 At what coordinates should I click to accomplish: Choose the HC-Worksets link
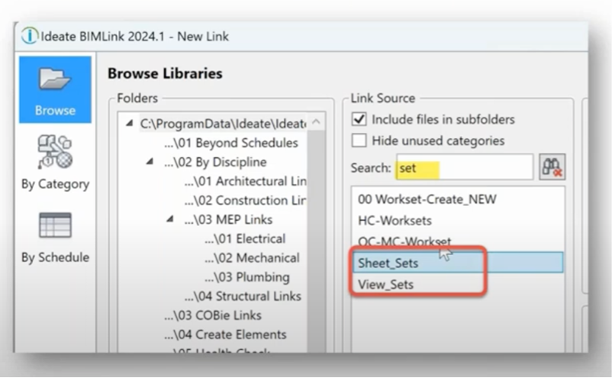(395, 221)
